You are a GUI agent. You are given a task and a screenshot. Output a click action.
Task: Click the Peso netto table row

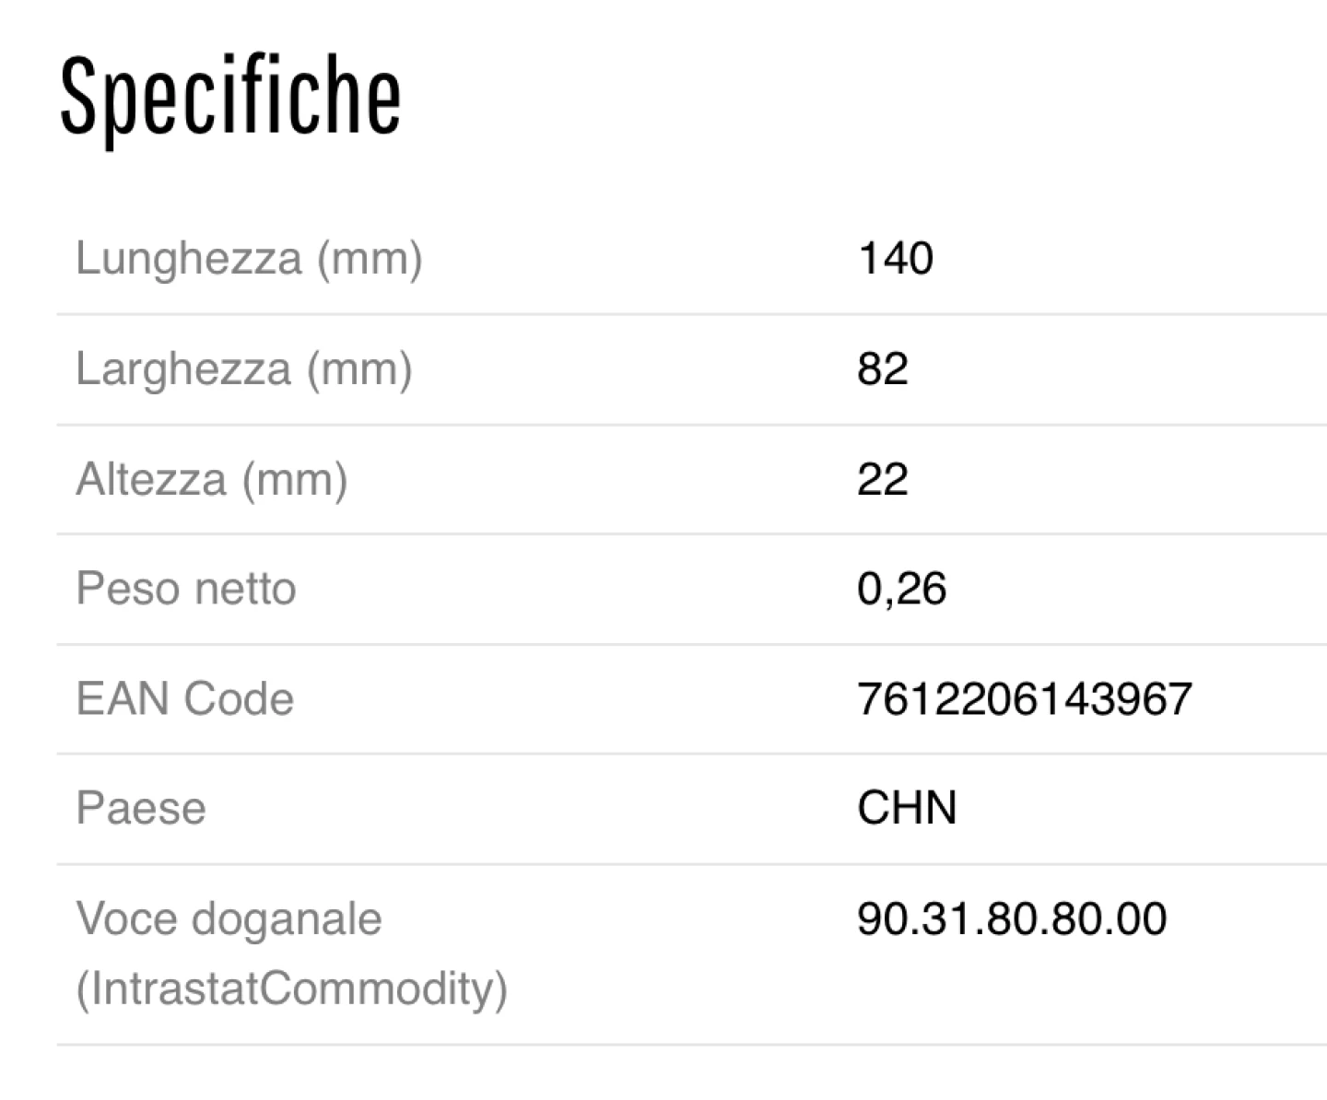point(692,590)
